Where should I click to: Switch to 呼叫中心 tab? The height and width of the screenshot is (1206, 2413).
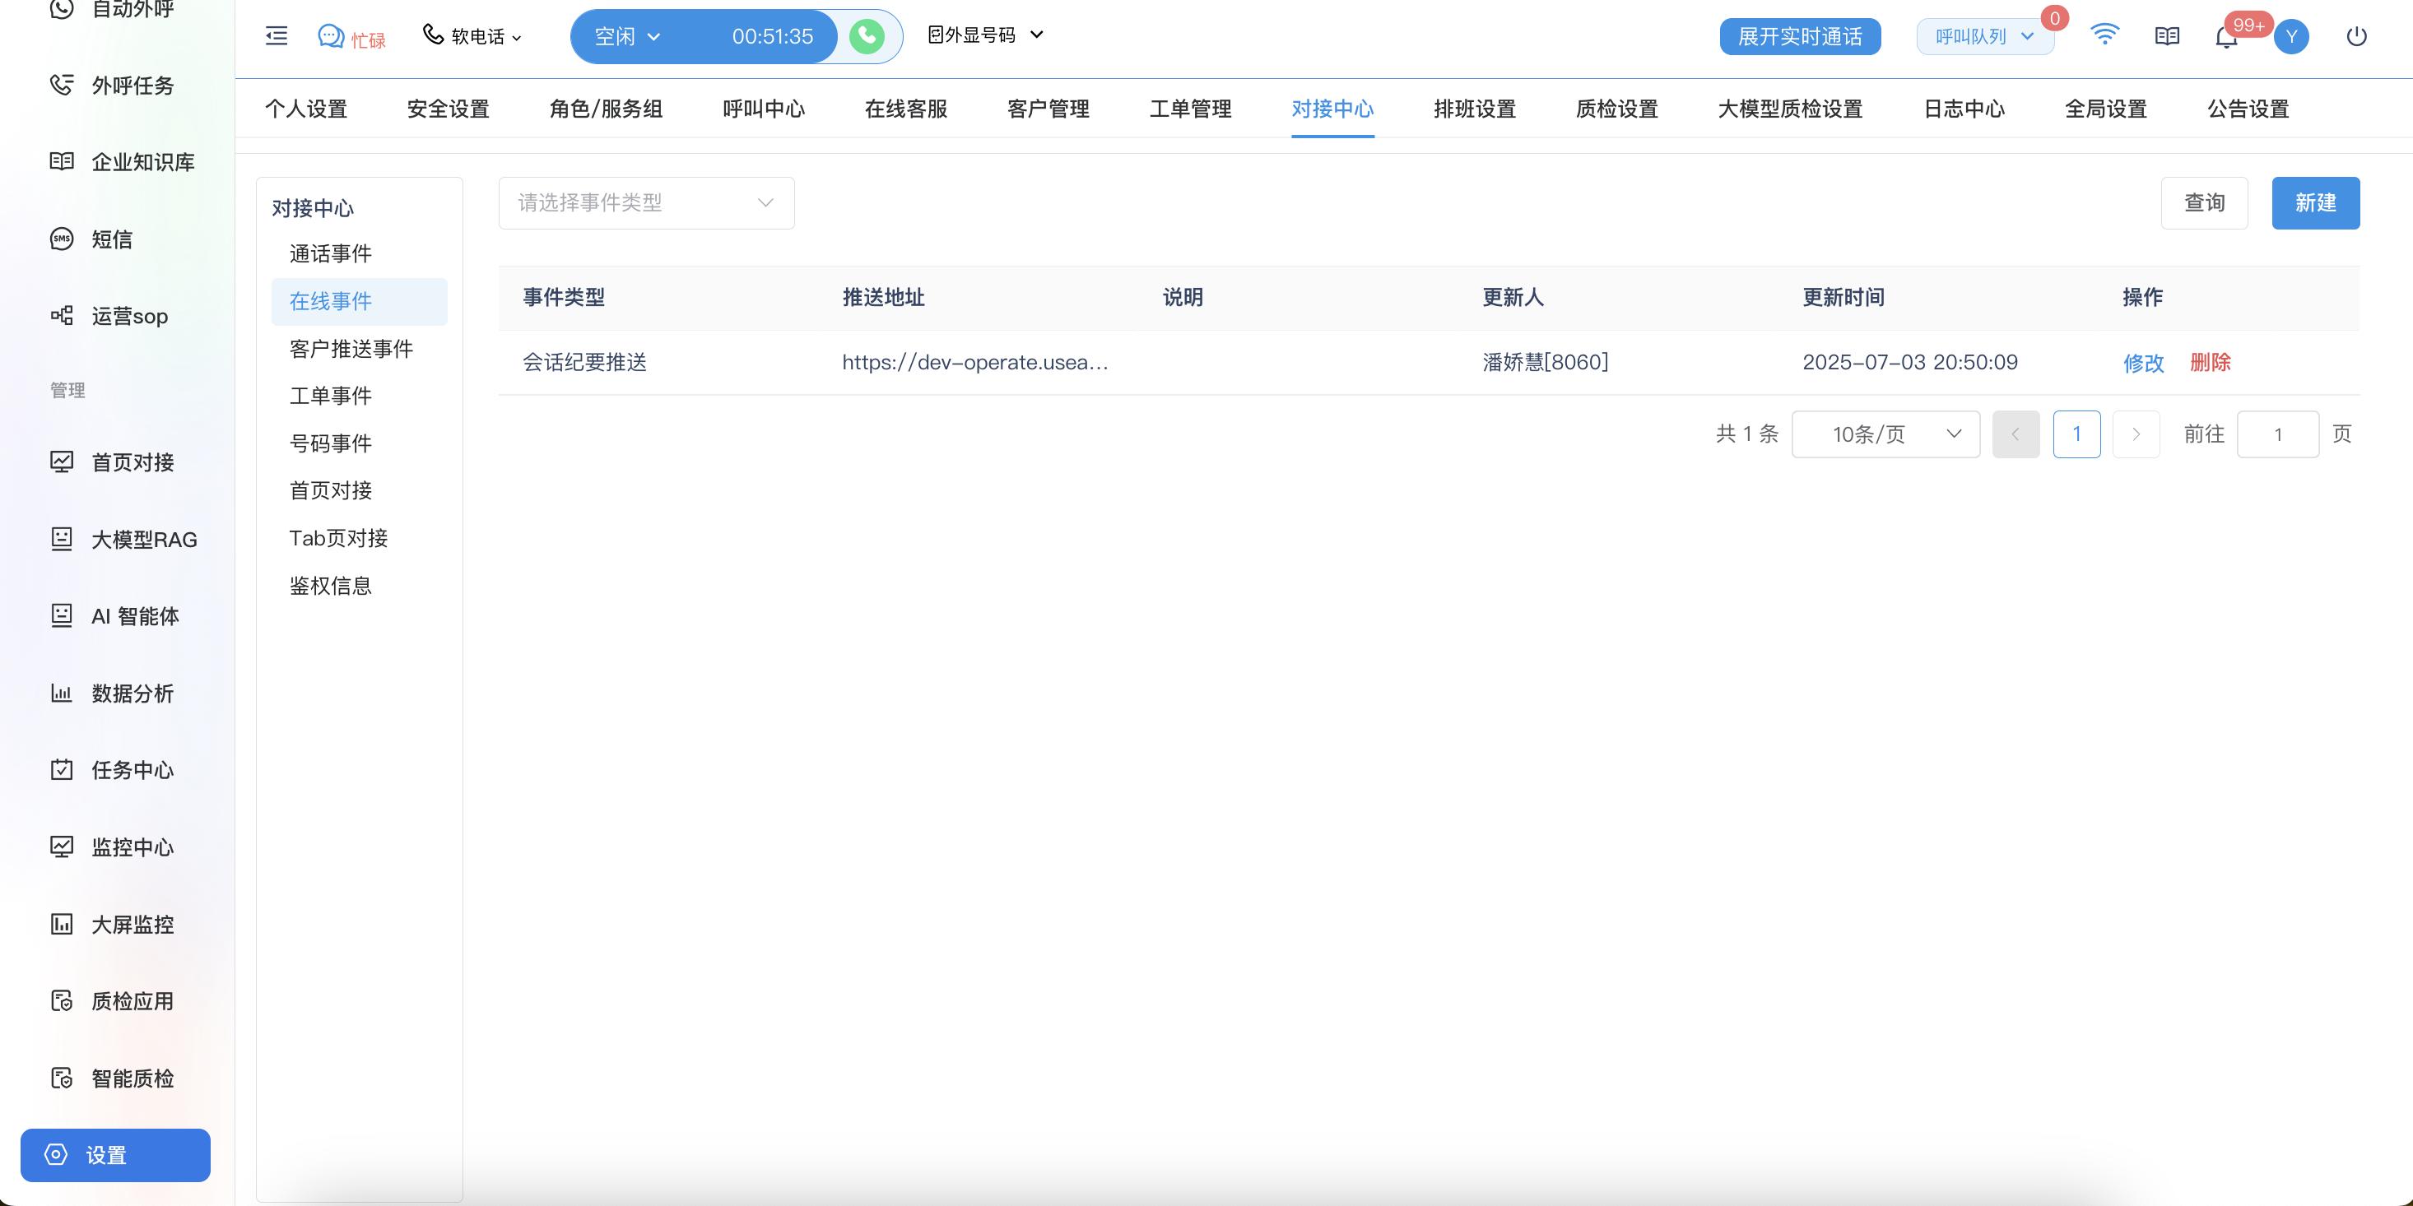click(x=764, y=109)
